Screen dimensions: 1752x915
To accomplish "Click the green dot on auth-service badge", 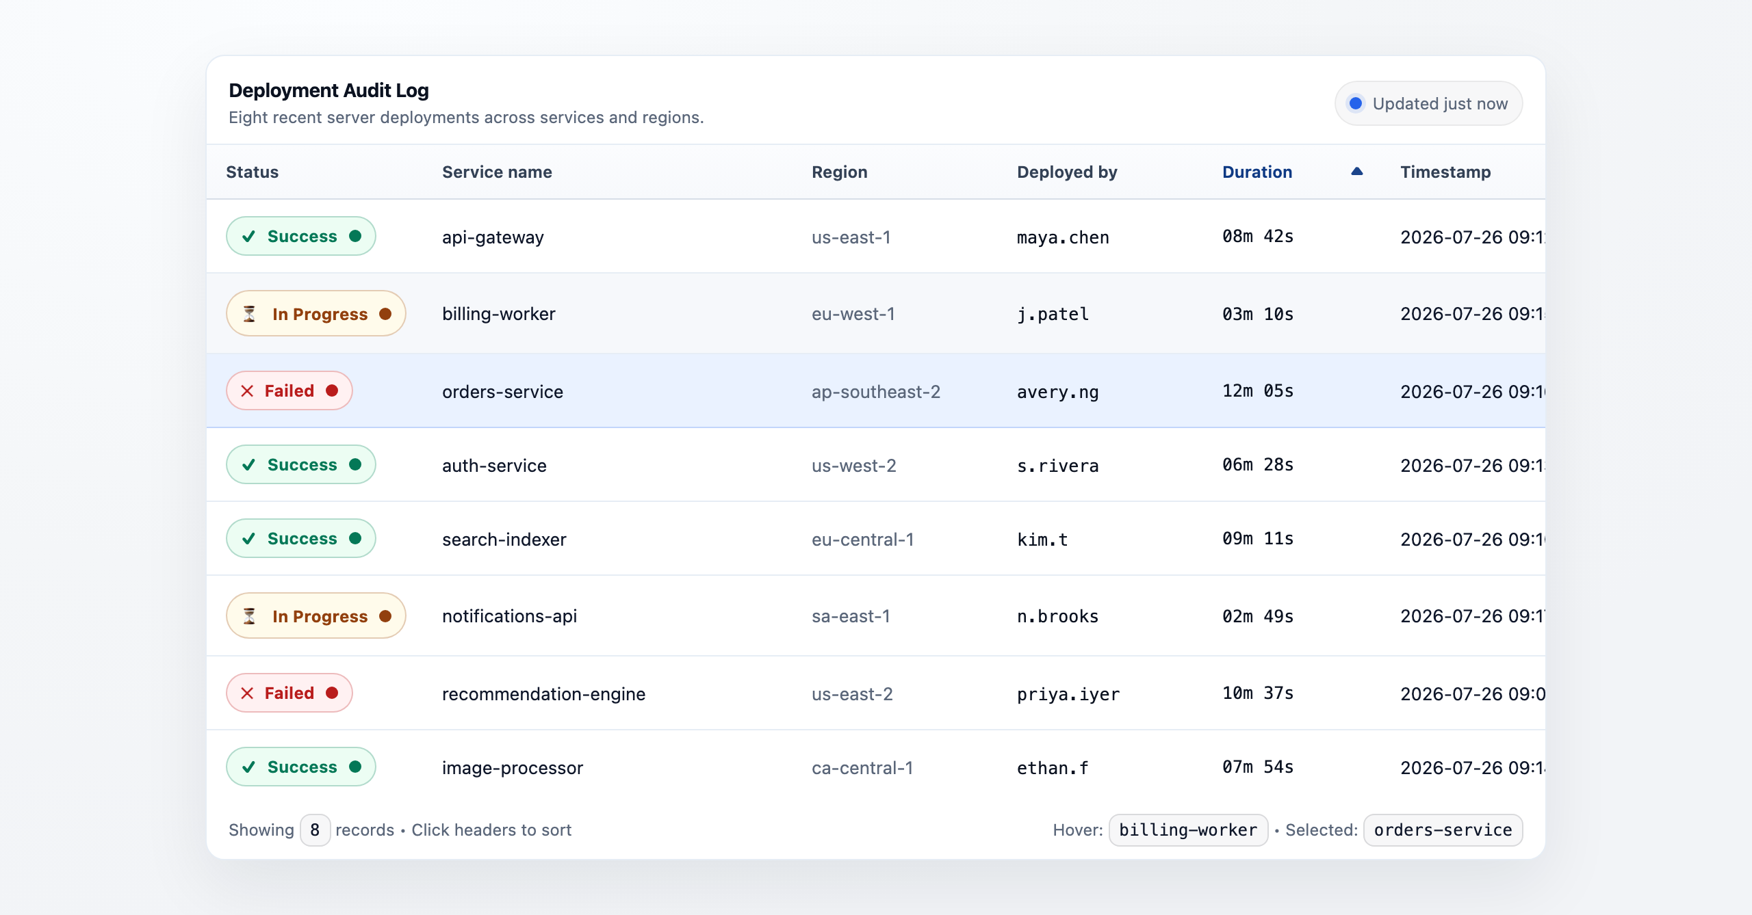I will pos(355,464).
